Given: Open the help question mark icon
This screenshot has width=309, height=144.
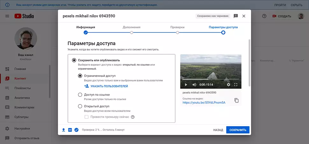Looking at the screenshot, I should click(x=264, y=16).
